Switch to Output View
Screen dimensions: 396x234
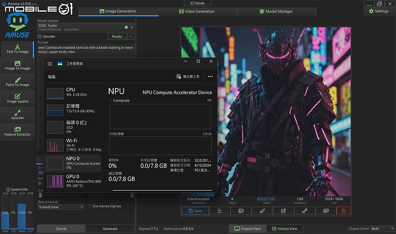tap(248, 229)
